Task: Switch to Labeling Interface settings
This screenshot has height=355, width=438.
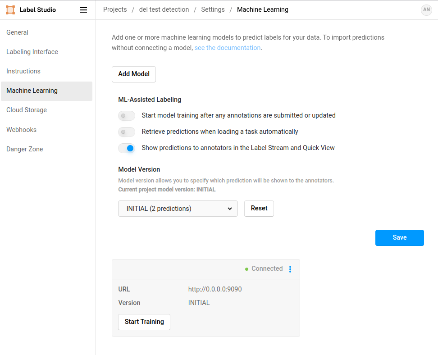Action: click(x=32, y=52)
